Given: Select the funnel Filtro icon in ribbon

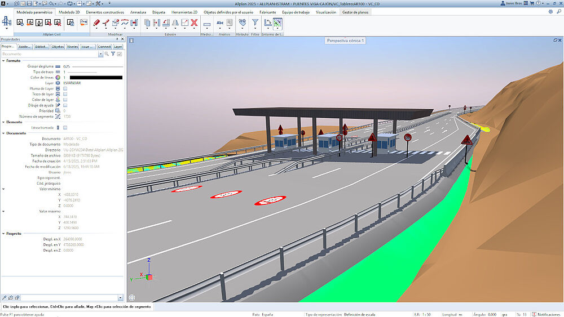Looking at the screenshot, I should [x=255, y=23].
